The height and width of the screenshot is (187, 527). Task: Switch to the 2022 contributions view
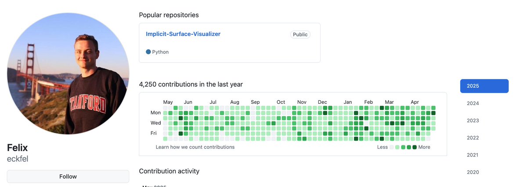point(473,138)
